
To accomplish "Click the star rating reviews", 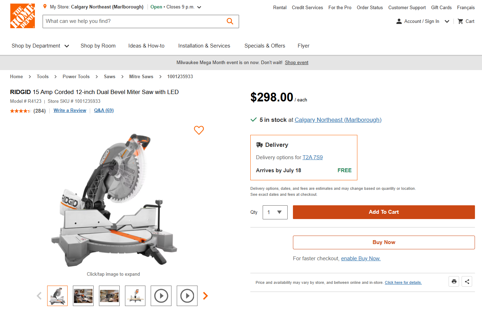I will (21, 111).
